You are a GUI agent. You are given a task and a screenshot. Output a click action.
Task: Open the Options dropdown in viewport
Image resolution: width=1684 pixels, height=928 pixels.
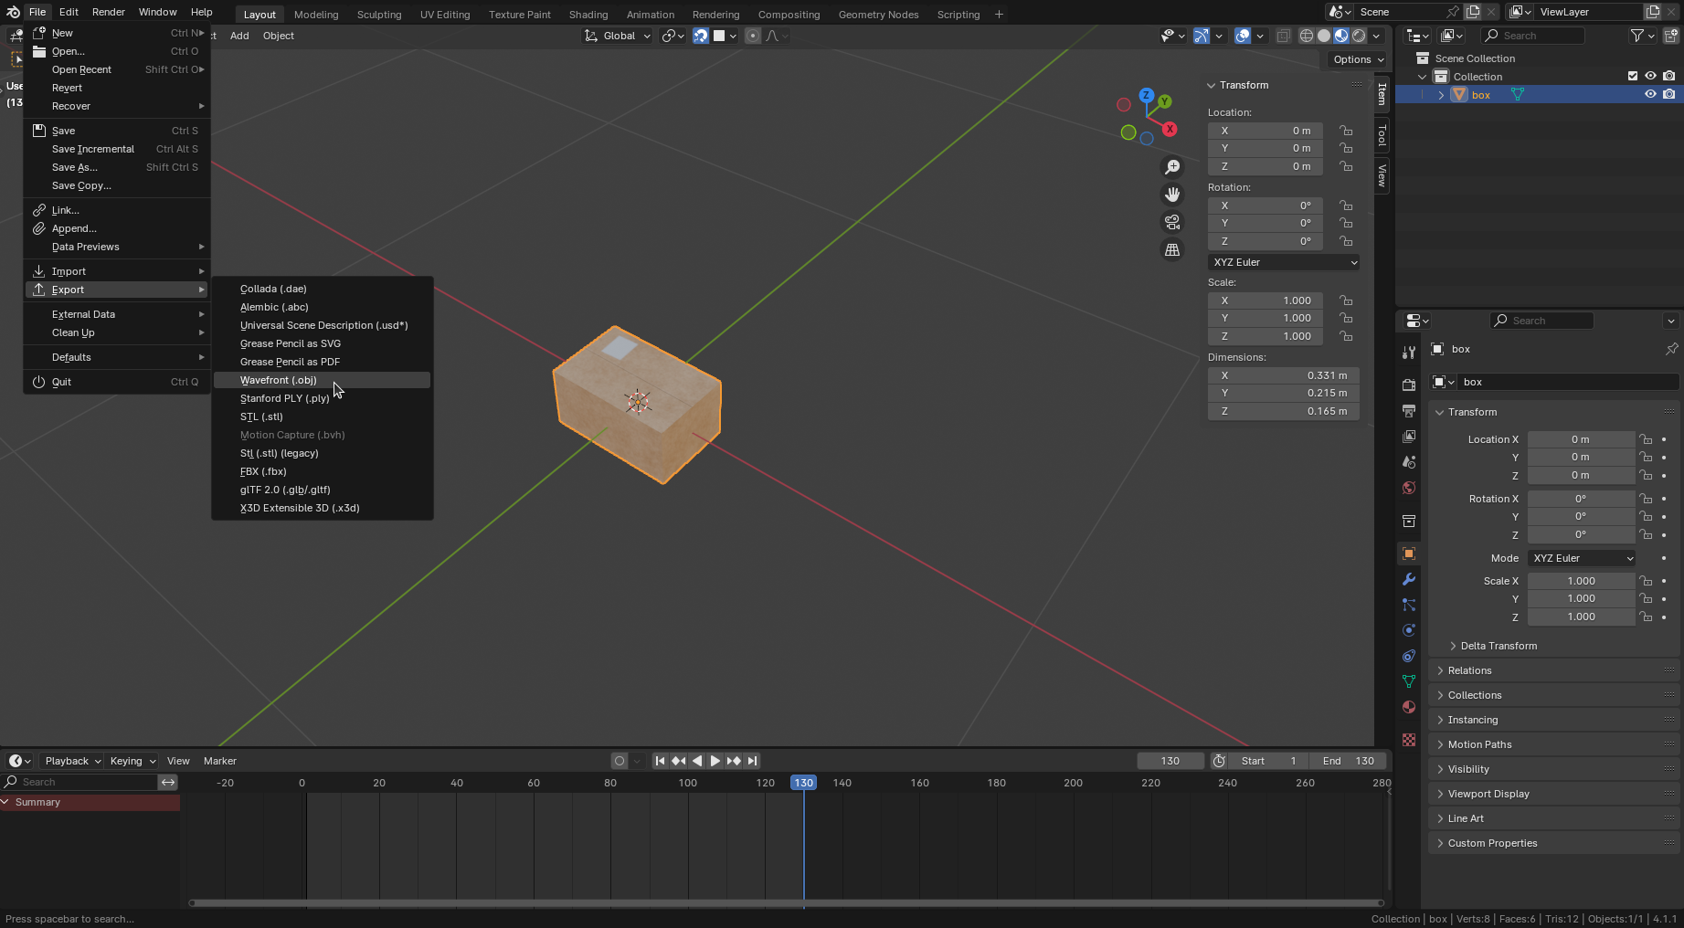pyautogui.click(x=1359, y=59)
